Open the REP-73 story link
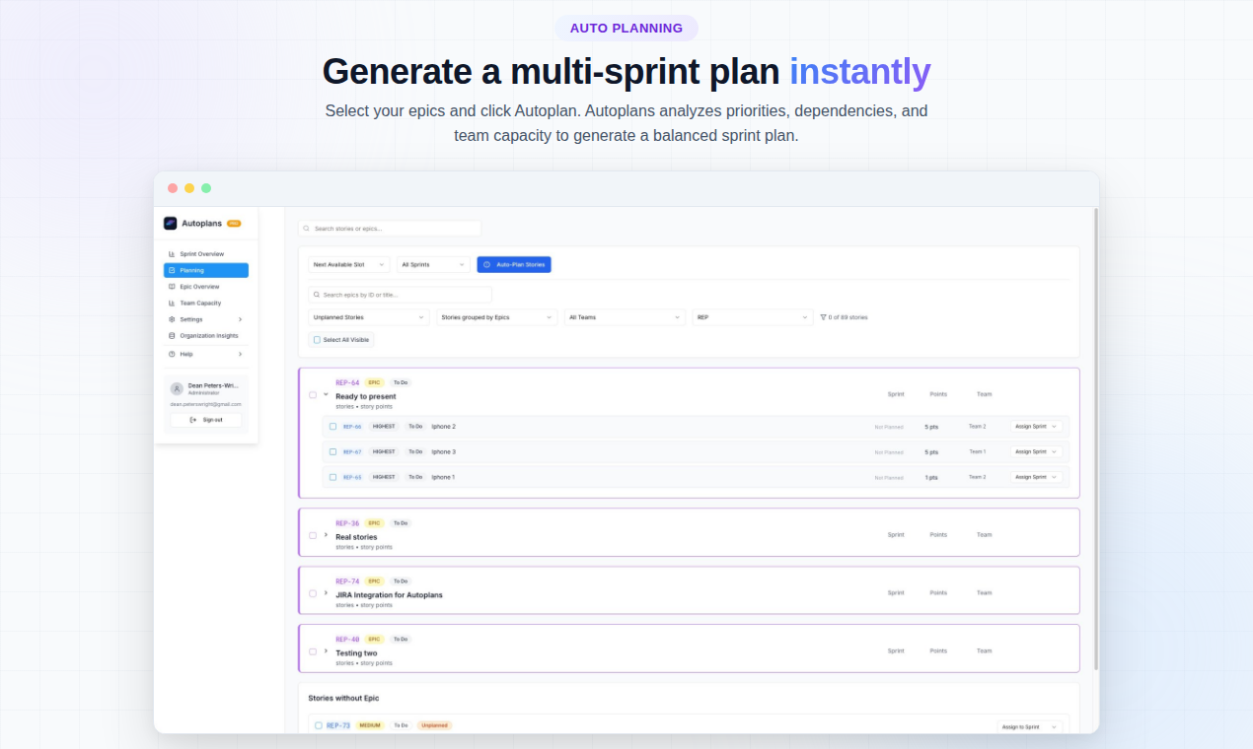This screenshot has height=749, width=1253. pos(338,725)
